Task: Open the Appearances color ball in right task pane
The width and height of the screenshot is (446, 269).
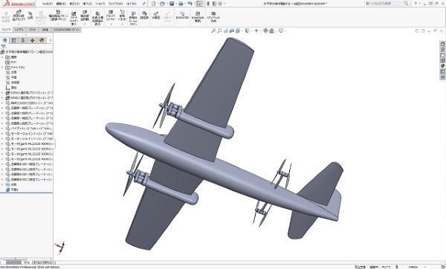Action: (x=442, y=66)
